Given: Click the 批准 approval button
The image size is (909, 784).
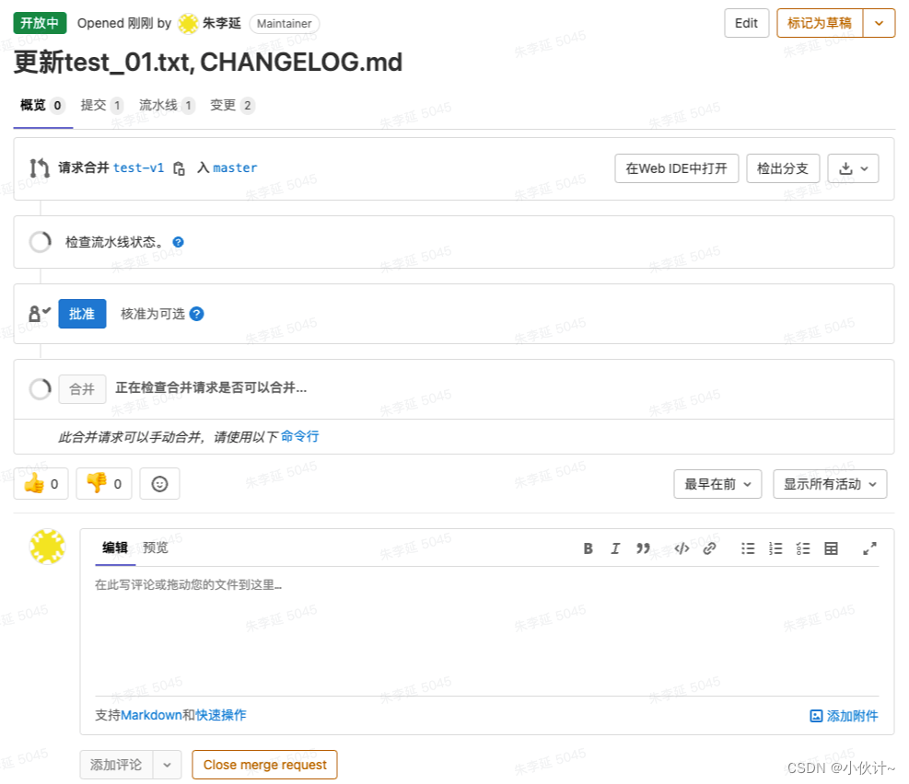Looking at the screenshot, I should click(82, 314).
